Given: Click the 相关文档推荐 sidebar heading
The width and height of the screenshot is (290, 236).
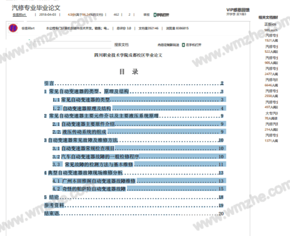Looking at the screenshot, I should [x=268, y=17].
